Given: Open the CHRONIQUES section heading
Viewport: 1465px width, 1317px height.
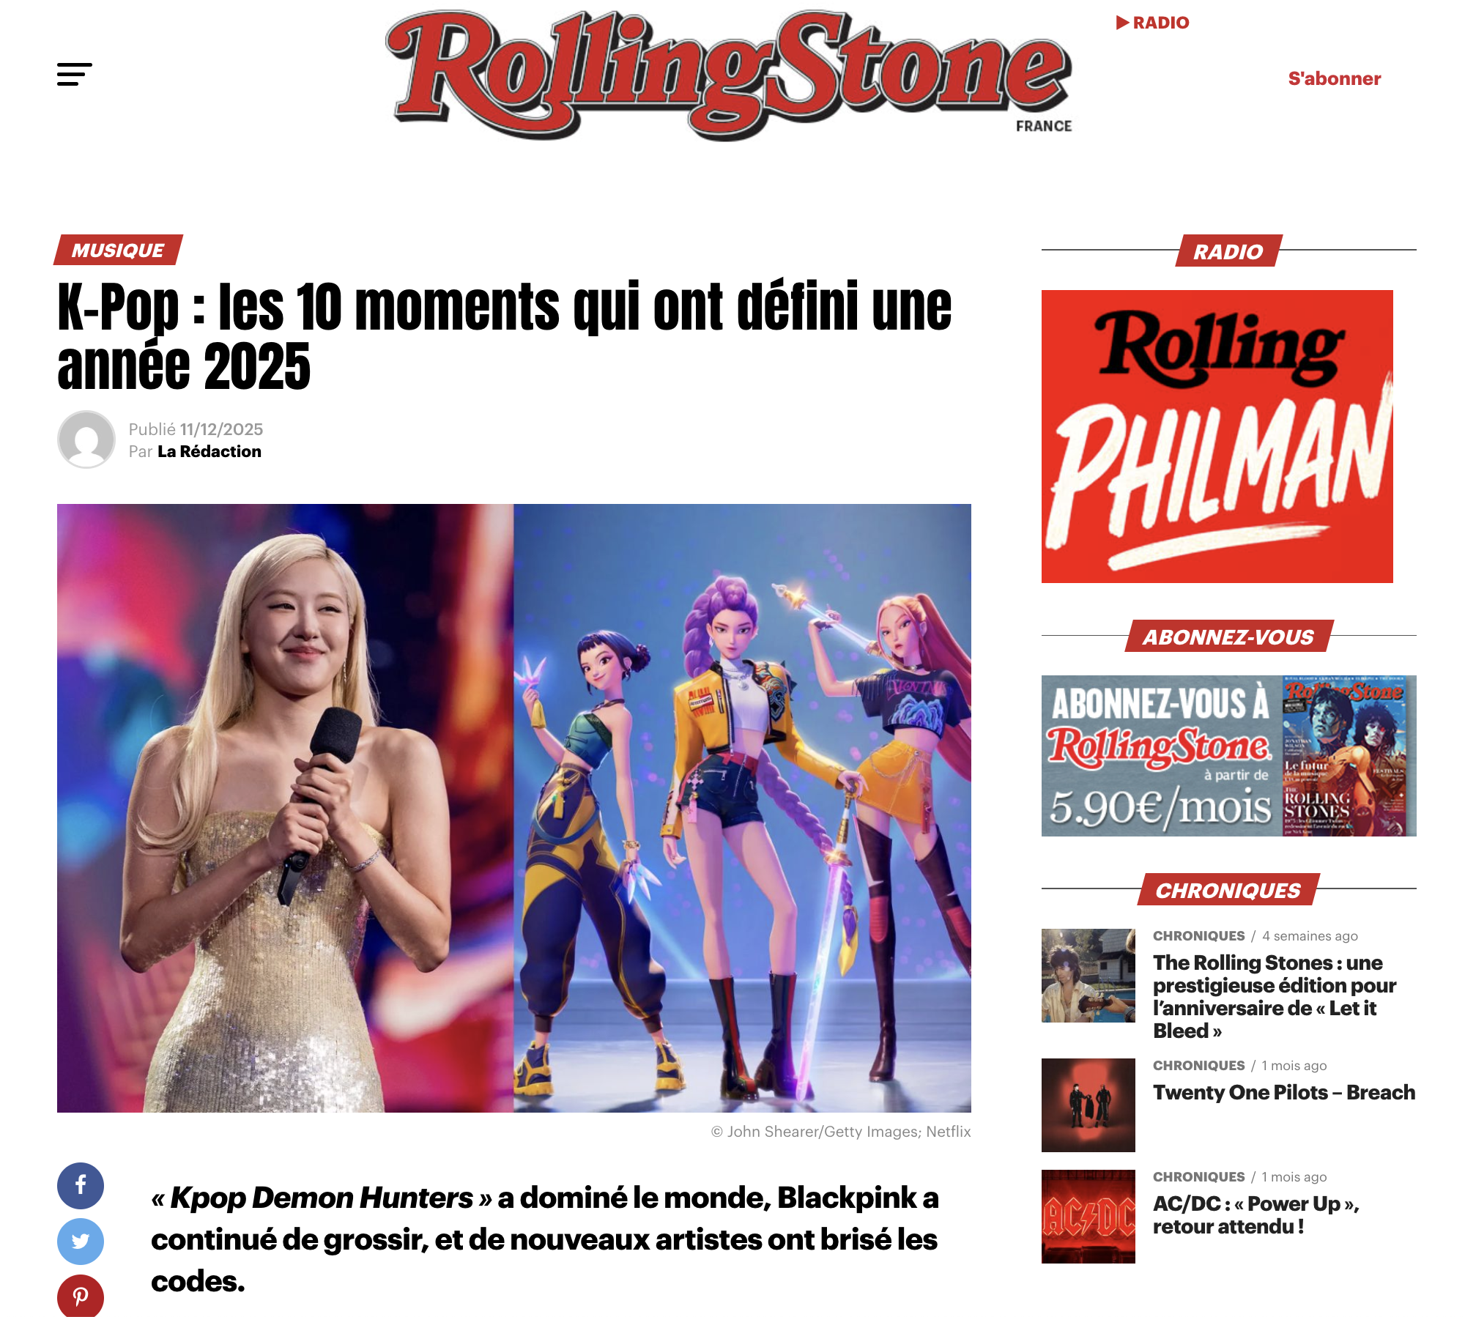Looking at the screenshot, I should 1228,890.
